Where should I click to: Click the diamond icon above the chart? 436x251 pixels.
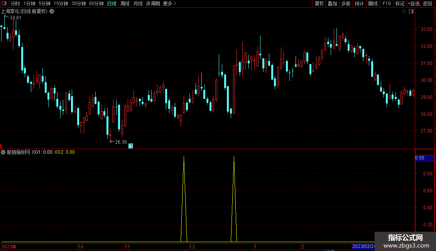[x=404, y=12]
